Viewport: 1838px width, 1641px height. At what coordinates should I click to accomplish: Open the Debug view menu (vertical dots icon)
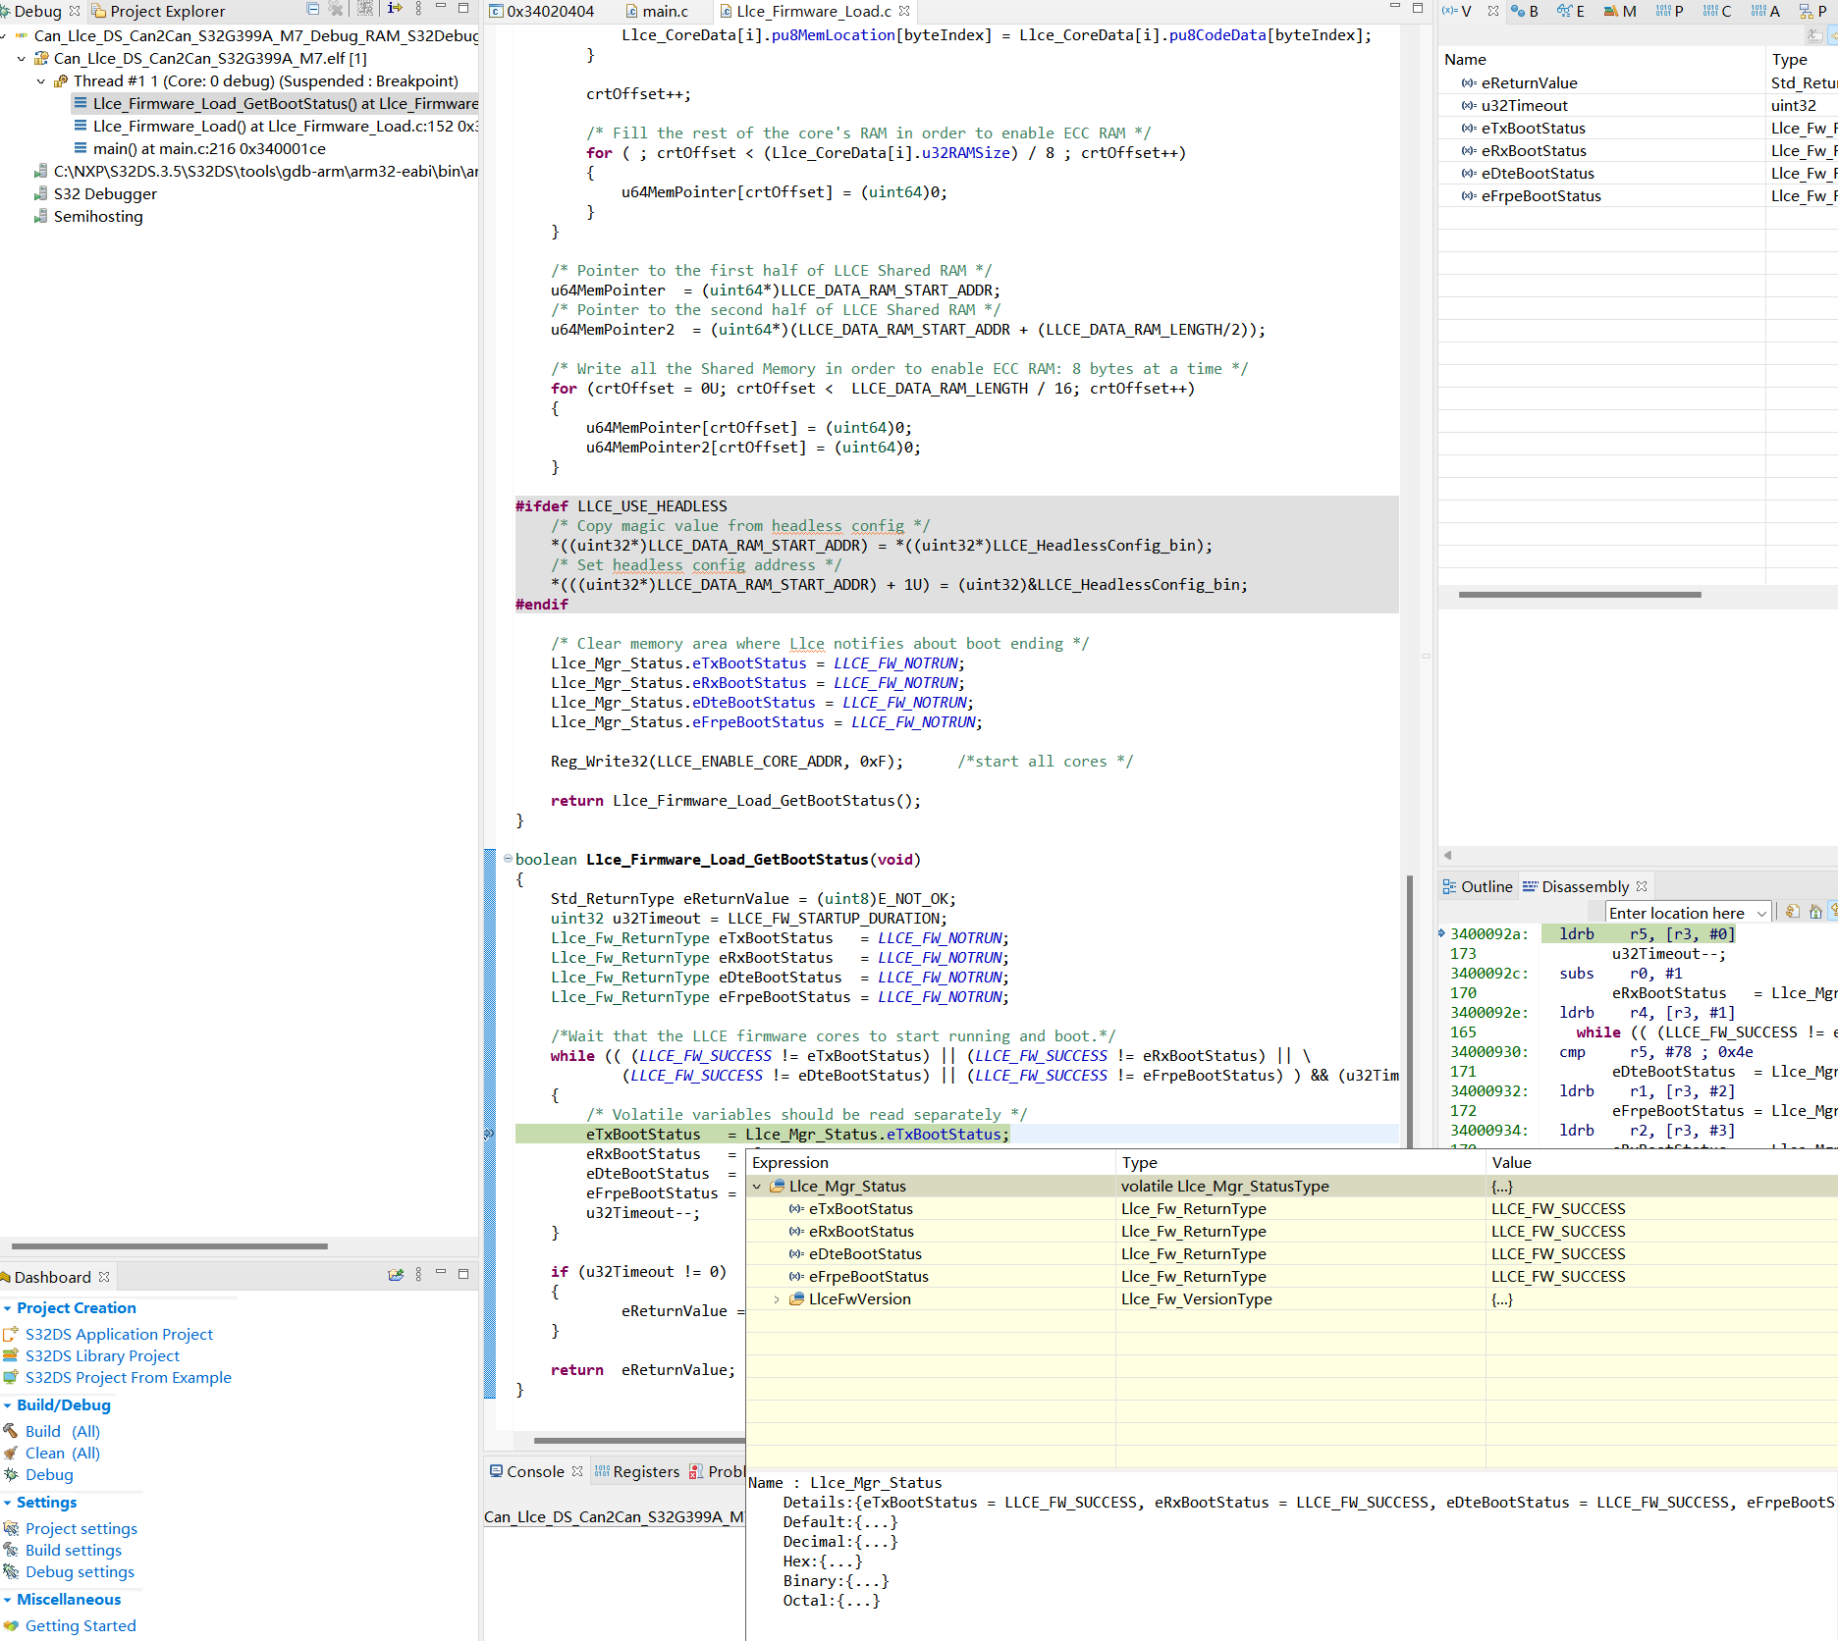point(418,10)
